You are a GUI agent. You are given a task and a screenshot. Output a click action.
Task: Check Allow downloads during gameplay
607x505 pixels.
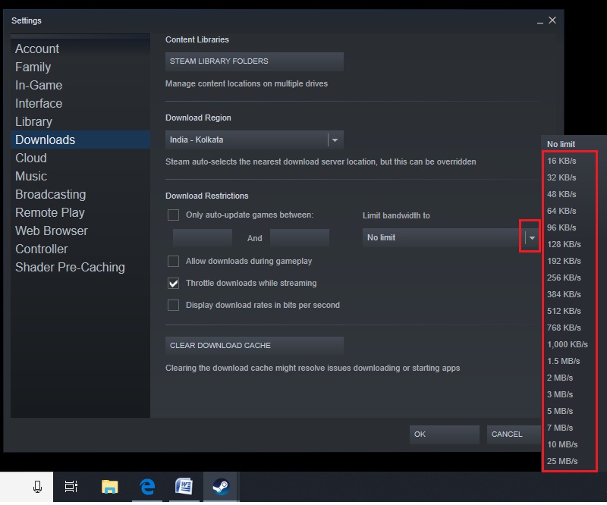pos(173,261)
